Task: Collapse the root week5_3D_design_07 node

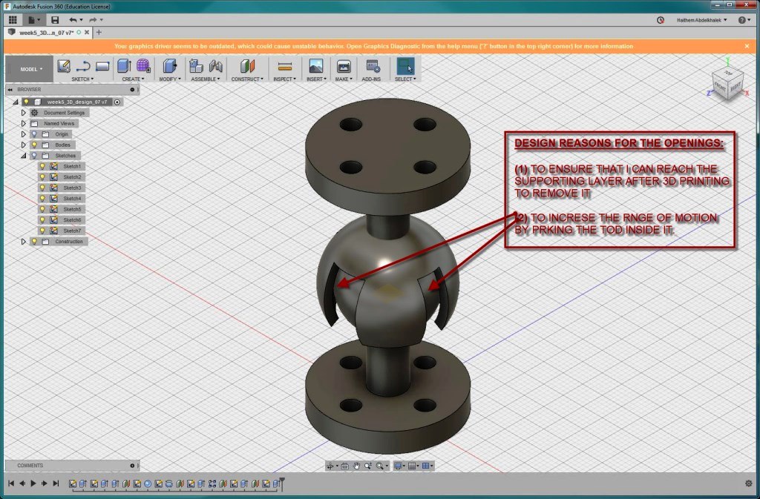Action: pos(16,102)
